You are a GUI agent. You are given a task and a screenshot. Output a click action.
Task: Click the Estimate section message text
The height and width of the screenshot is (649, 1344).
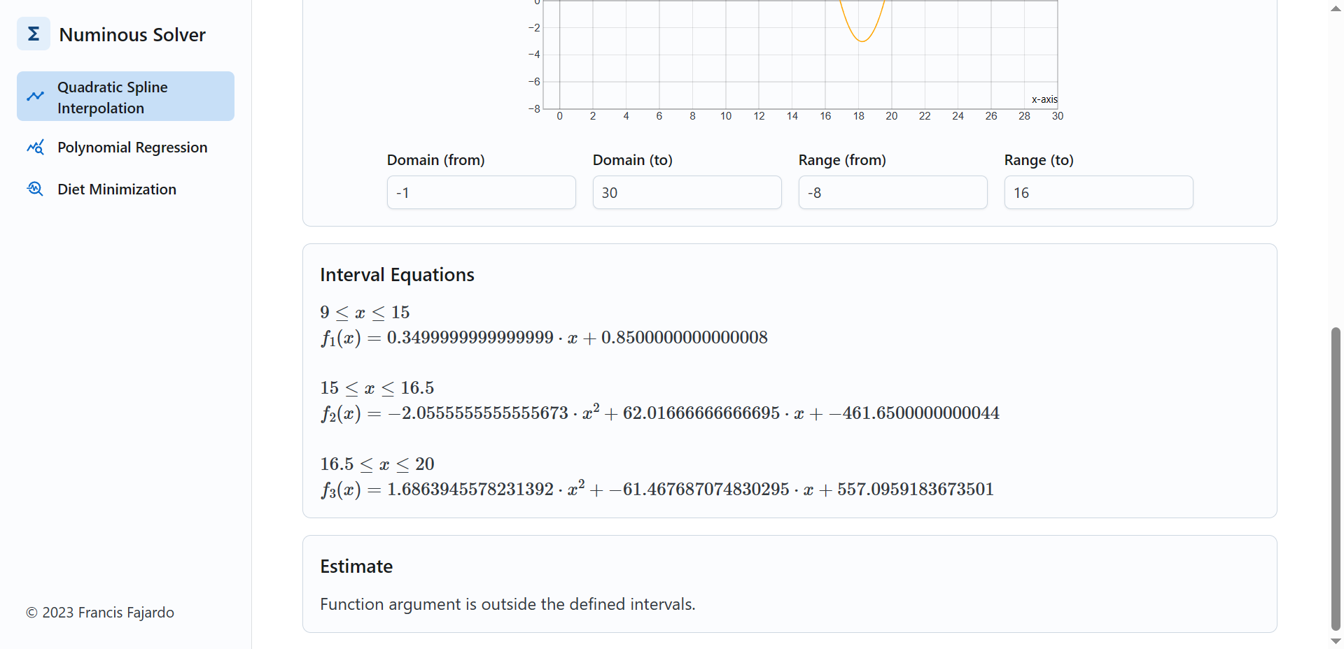(507, 604)
